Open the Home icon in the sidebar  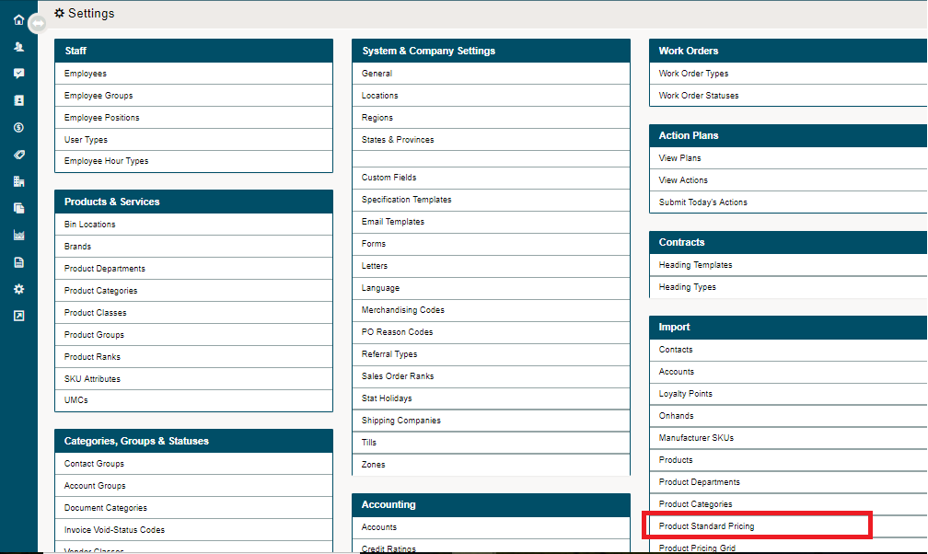18,21
